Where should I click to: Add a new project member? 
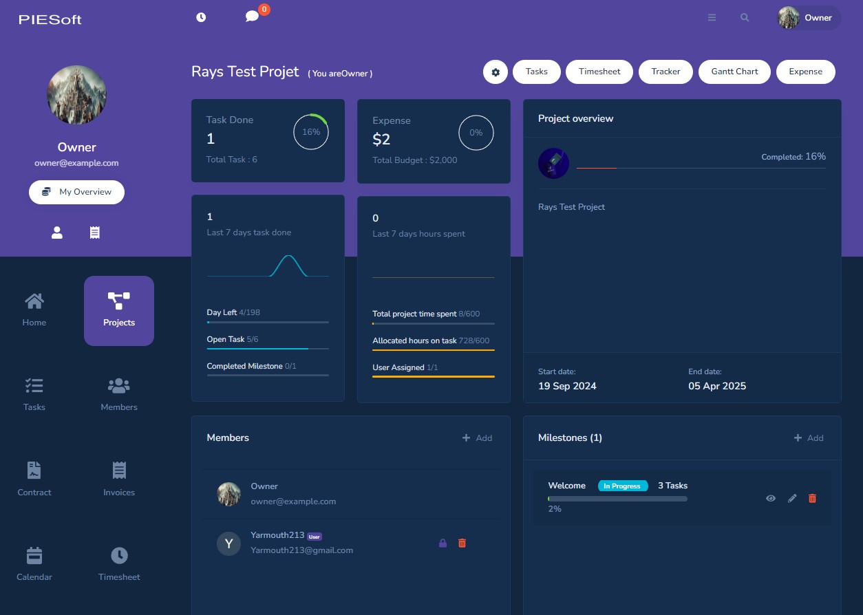(477, 438)
